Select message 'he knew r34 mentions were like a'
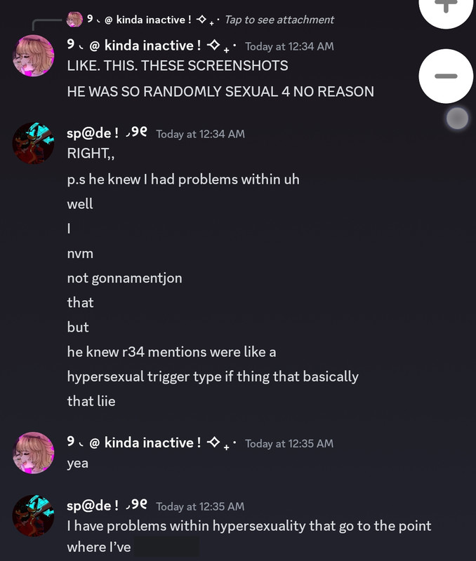The height and width of the screenshot is (561, 476). click(x=171, y=352)
